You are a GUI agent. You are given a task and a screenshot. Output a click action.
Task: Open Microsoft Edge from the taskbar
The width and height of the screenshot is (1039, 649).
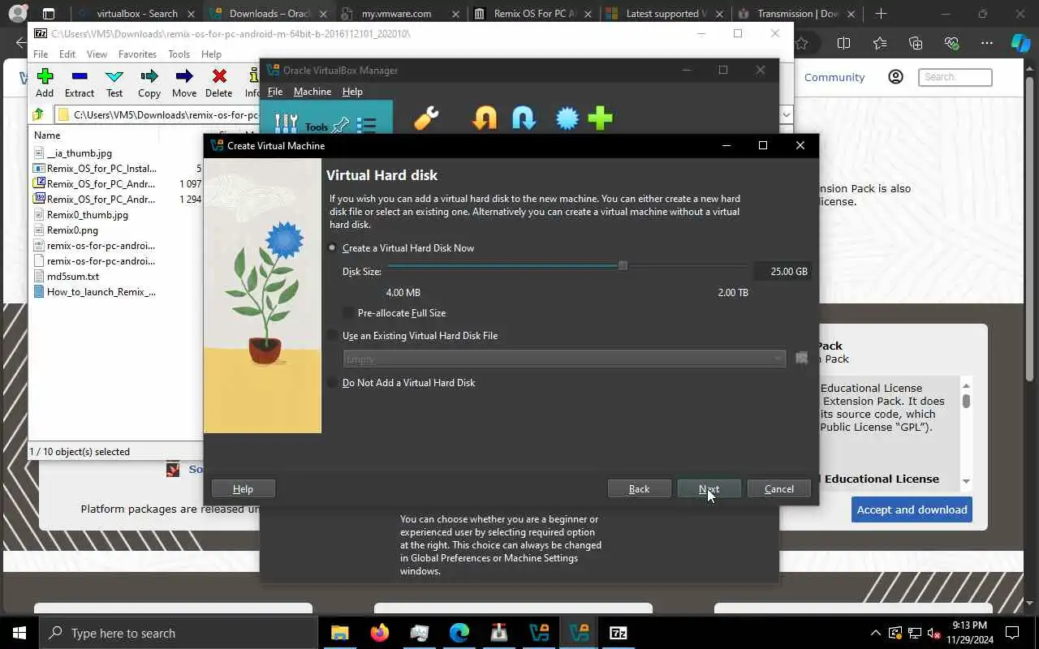tap(459, 633)
